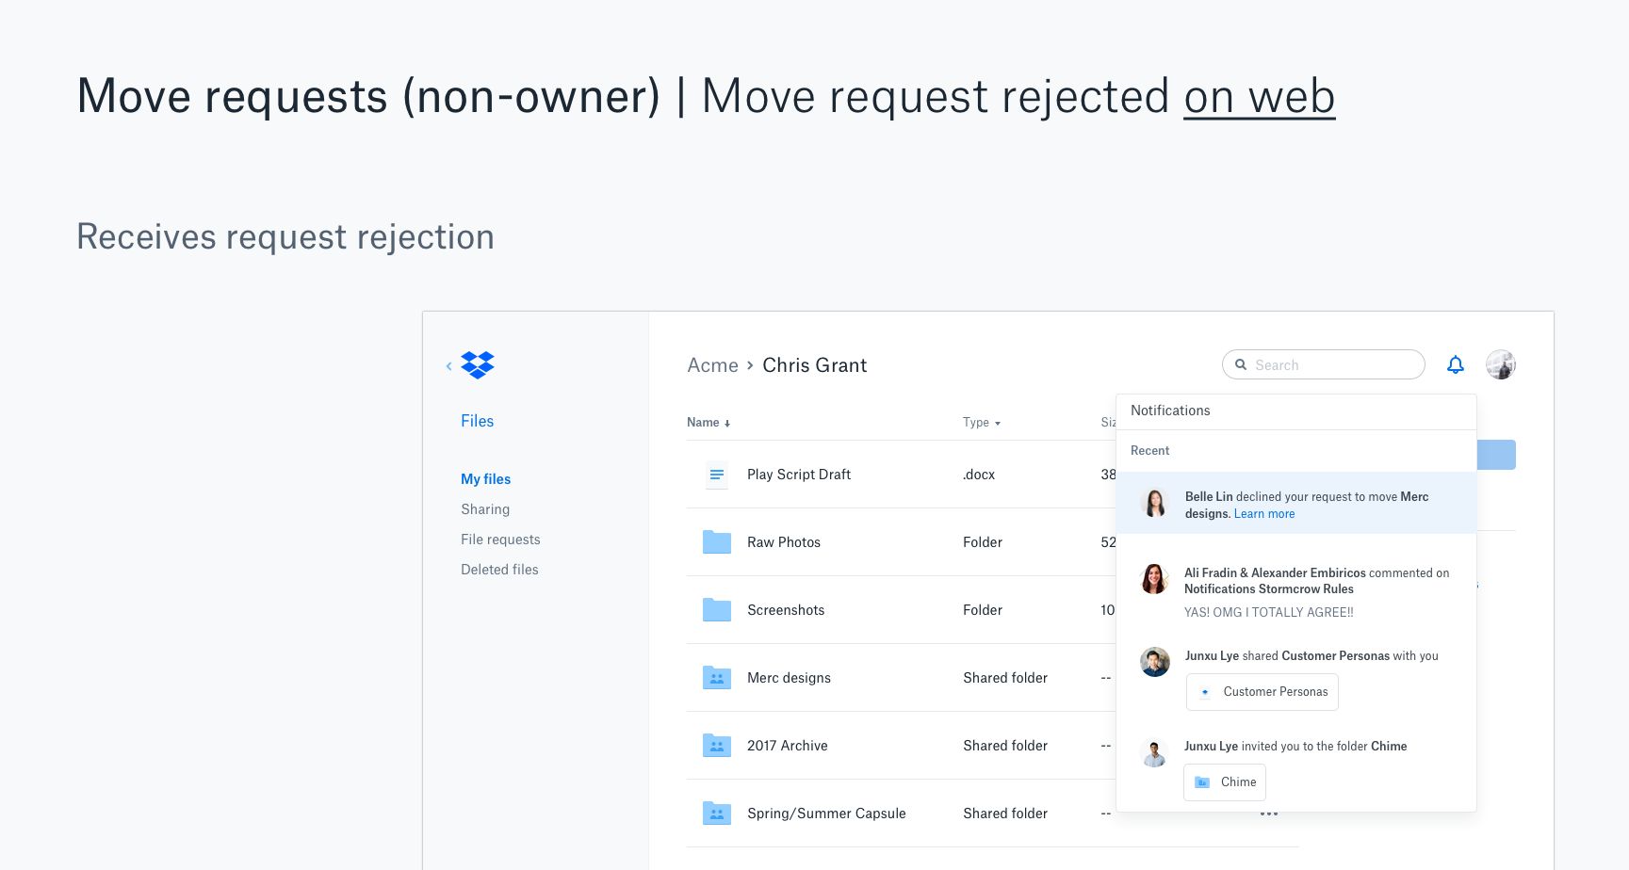Screen dimensions: 1629x870
Task: Open the Customer Personas shared folder chip
Action: 1262,692
